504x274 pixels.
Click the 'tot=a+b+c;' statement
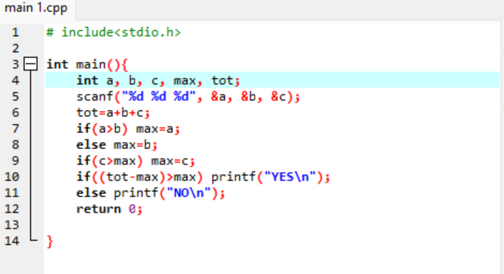(x=113, y=113)
